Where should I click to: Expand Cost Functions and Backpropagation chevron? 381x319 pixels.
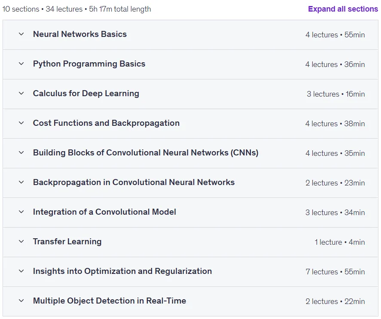(x=21, y=123)
